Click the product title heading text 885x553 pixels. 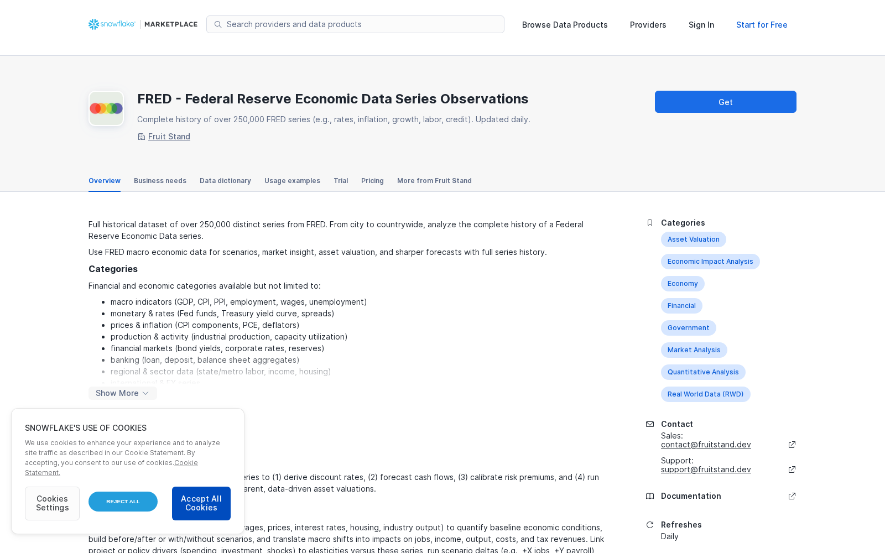tap(333, 99)
